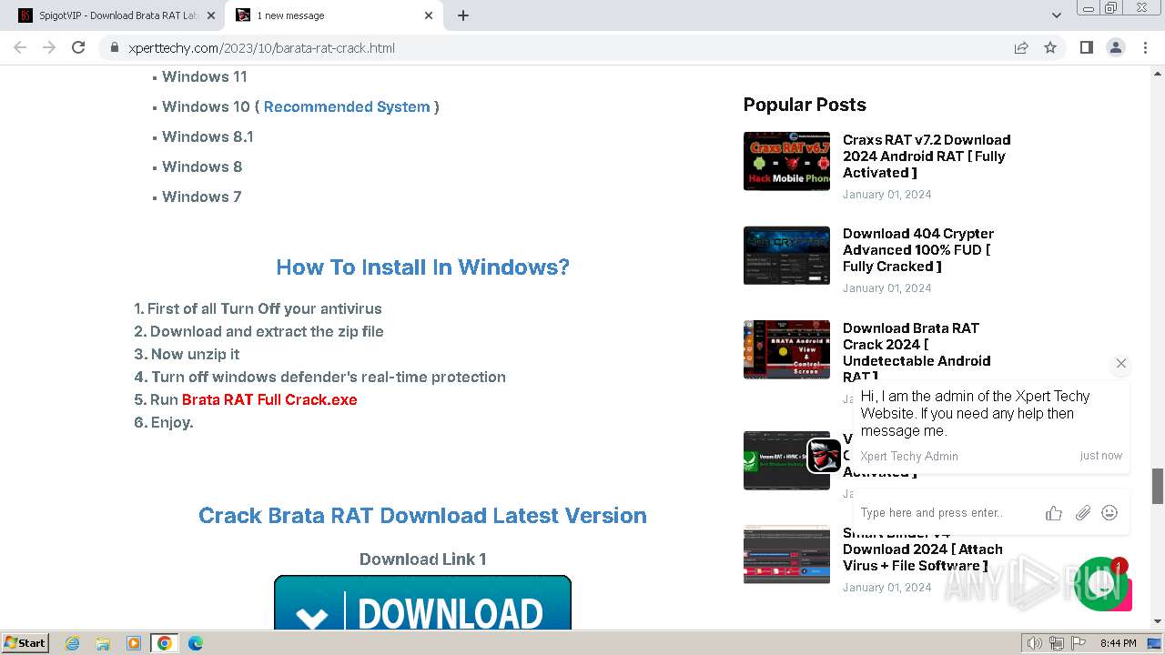Open File Explorer from taskbar
This screenshot has width=1165, height=655.
103,643
